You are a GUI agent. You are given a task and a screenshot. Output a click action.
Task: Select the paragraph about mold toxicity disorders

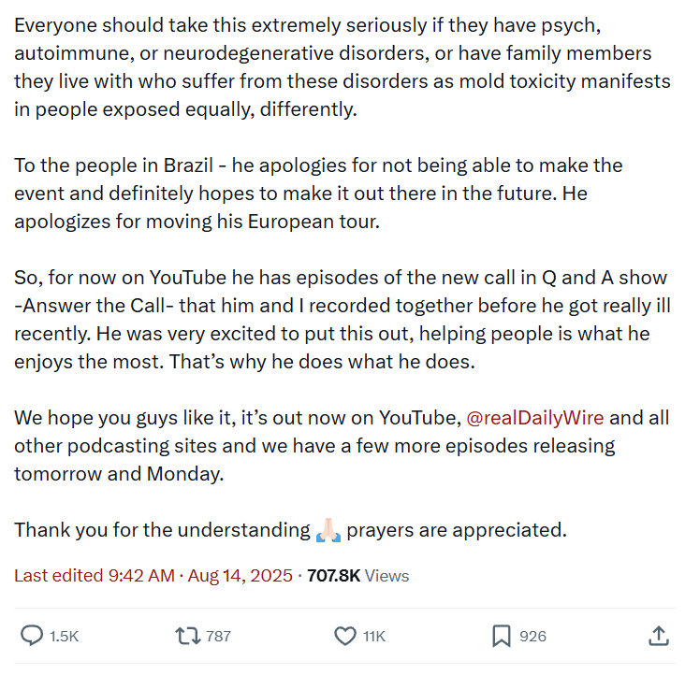click(342, 67)
